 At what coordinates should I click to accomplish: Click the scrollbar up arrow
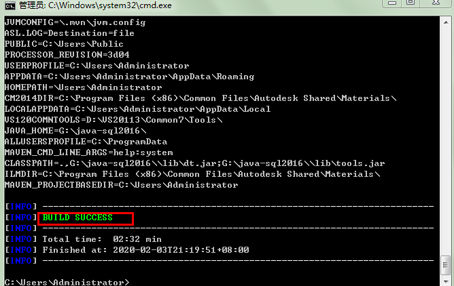click(446, 22)
